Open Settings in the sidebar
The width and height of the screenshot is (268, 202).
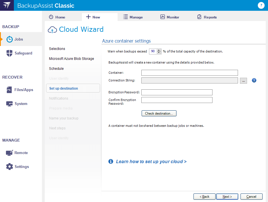coord(21,167)
